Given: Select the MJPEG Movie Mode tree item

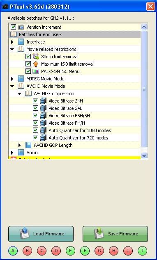Looking at the screenshot, I should (45, 79).
